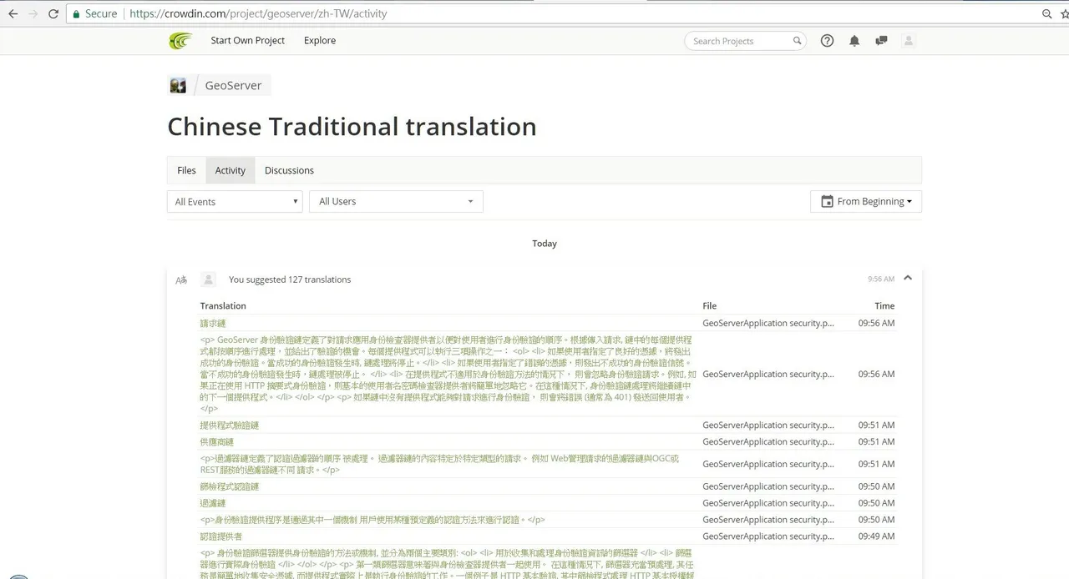
Task: Open the All Users filter dropdown
Action: [x=396, y=202]
